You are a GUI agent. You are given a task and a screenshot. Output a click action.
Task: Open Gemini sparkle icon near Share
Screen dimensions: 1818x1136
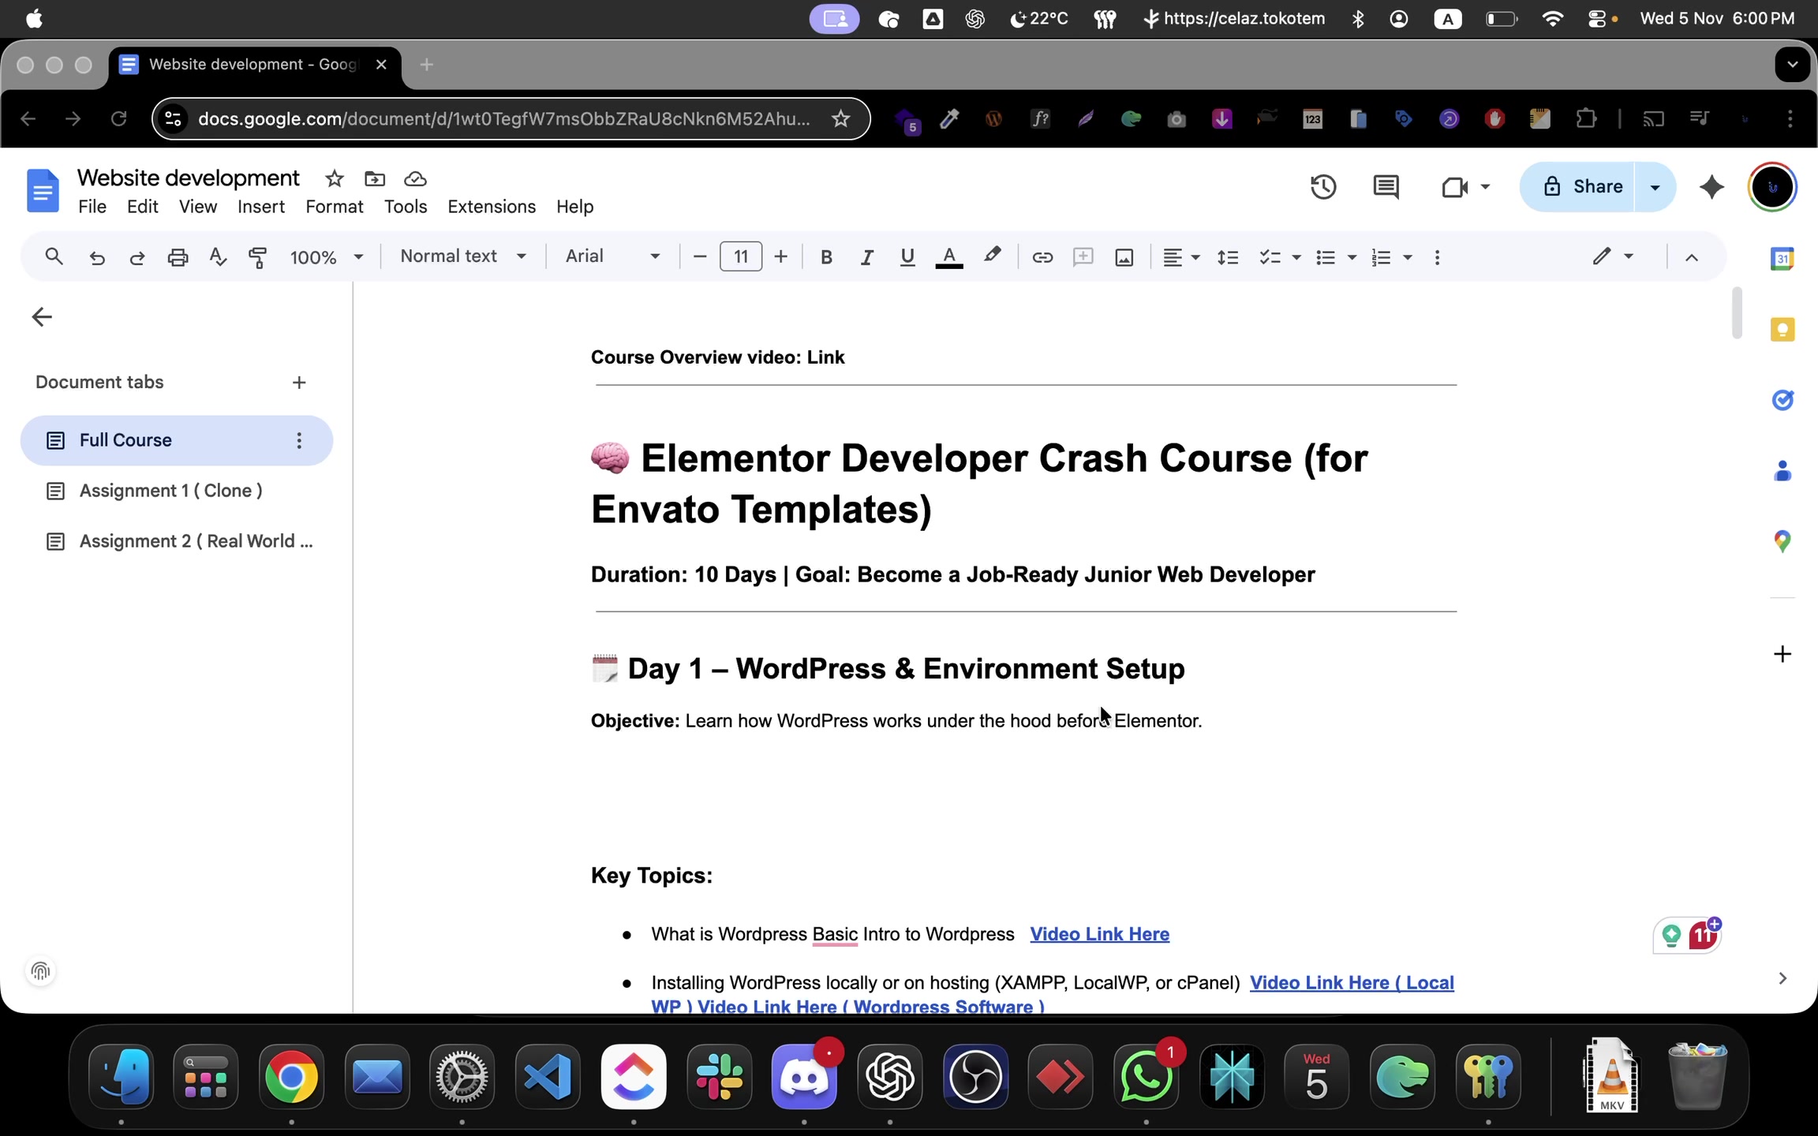(1711, 187)
